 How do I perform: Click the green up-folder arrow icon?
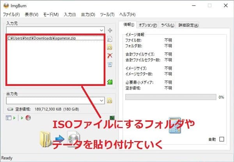110,81
